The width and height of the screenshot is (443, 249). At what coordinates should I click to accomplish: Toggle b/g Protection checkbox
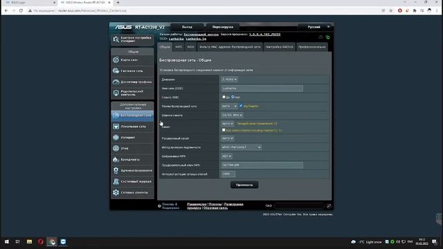(241, 106)
